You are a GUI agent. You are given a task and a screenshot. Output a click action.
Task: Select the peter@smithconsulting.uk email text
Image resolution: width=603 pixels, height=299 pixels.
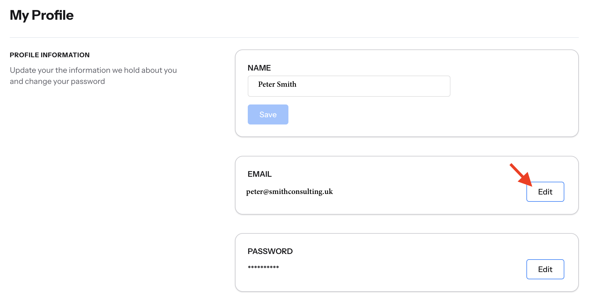point(289,191)
